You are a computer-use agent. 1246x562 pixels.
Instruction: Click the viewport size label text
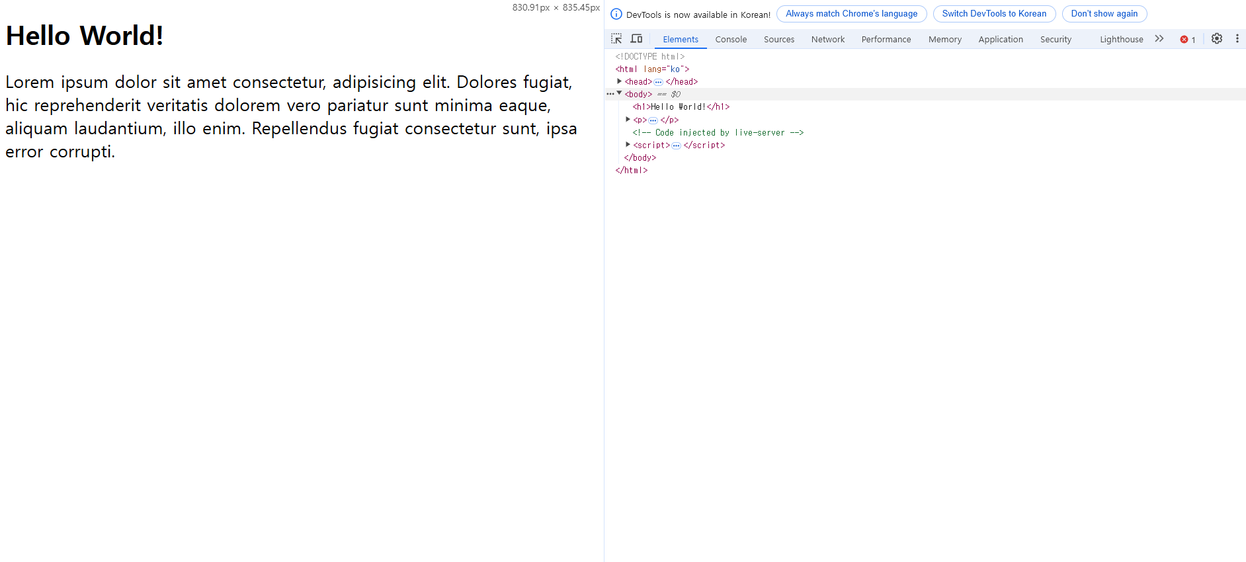pyautogui.click(x=556, y=7)
